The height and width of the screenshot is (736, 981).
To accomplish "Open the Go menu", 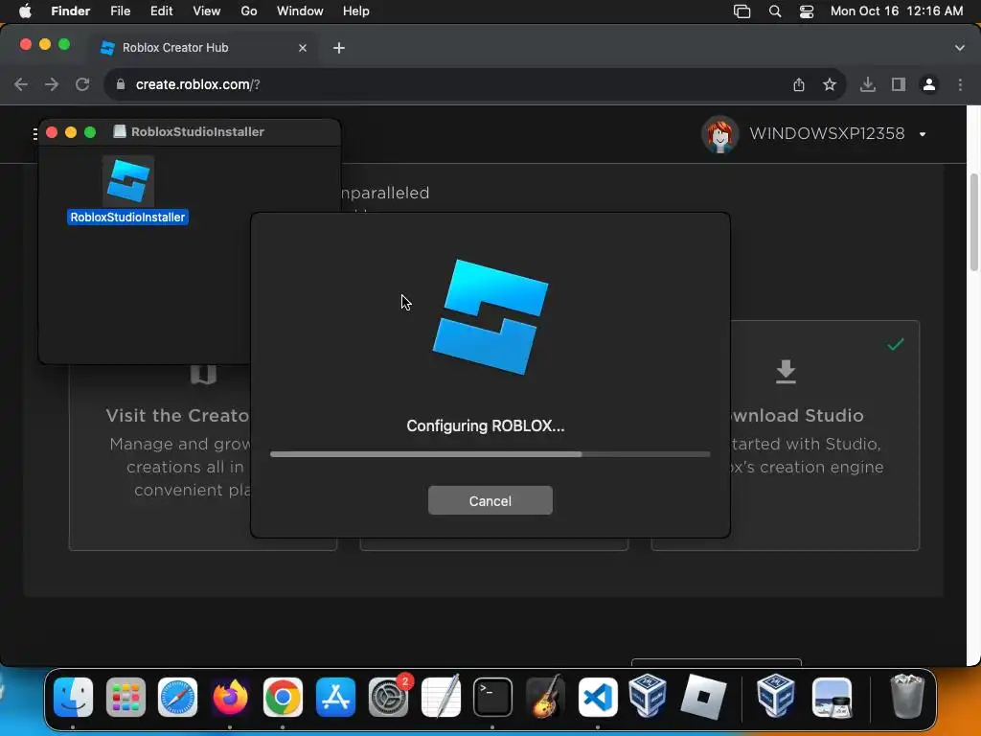I will (249, 11).
